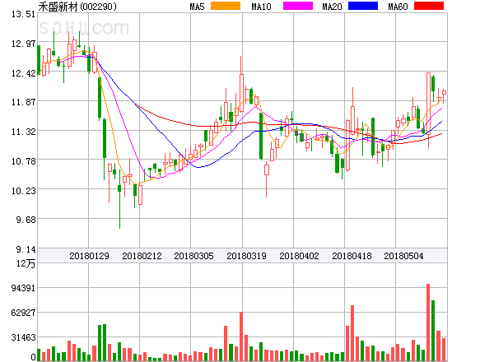
Task: Click the tallest red volume bar in May
Action: pyautogui.click(x=428, y=323)
